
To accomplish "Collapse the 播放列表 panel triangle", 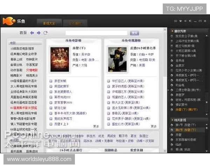I will (x=172, y=31).
